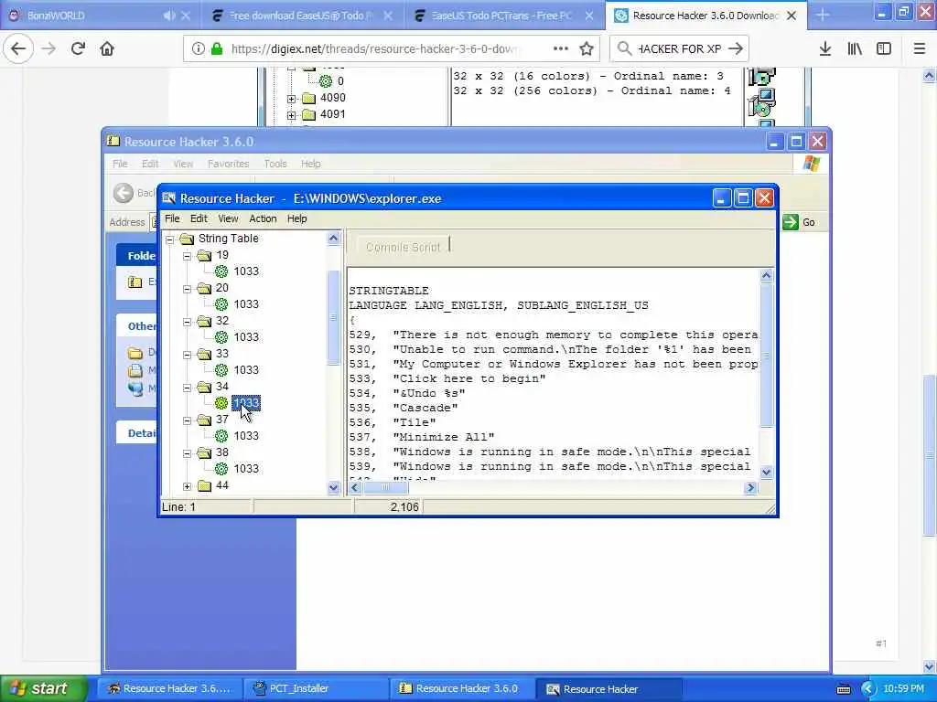Click the Go button in Explorer window
Image resolution: width=937 pixels, height=702 pixels.
tap(799, 222)
